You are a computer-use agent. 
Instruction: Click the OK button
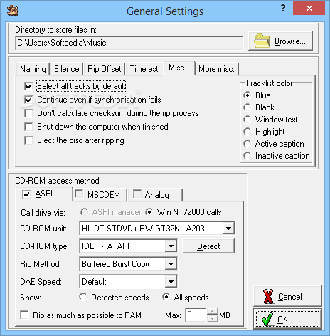[x=287, y=319]
